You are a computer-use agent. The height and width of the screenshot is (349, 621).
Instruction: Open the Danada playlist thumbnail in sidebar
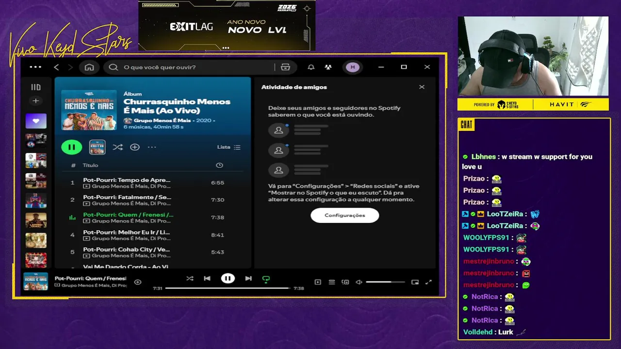(36, 260)
